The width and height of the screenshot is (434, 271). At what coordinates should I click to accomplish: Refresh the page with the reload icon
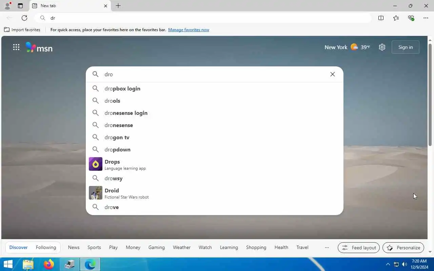(24, 18)
